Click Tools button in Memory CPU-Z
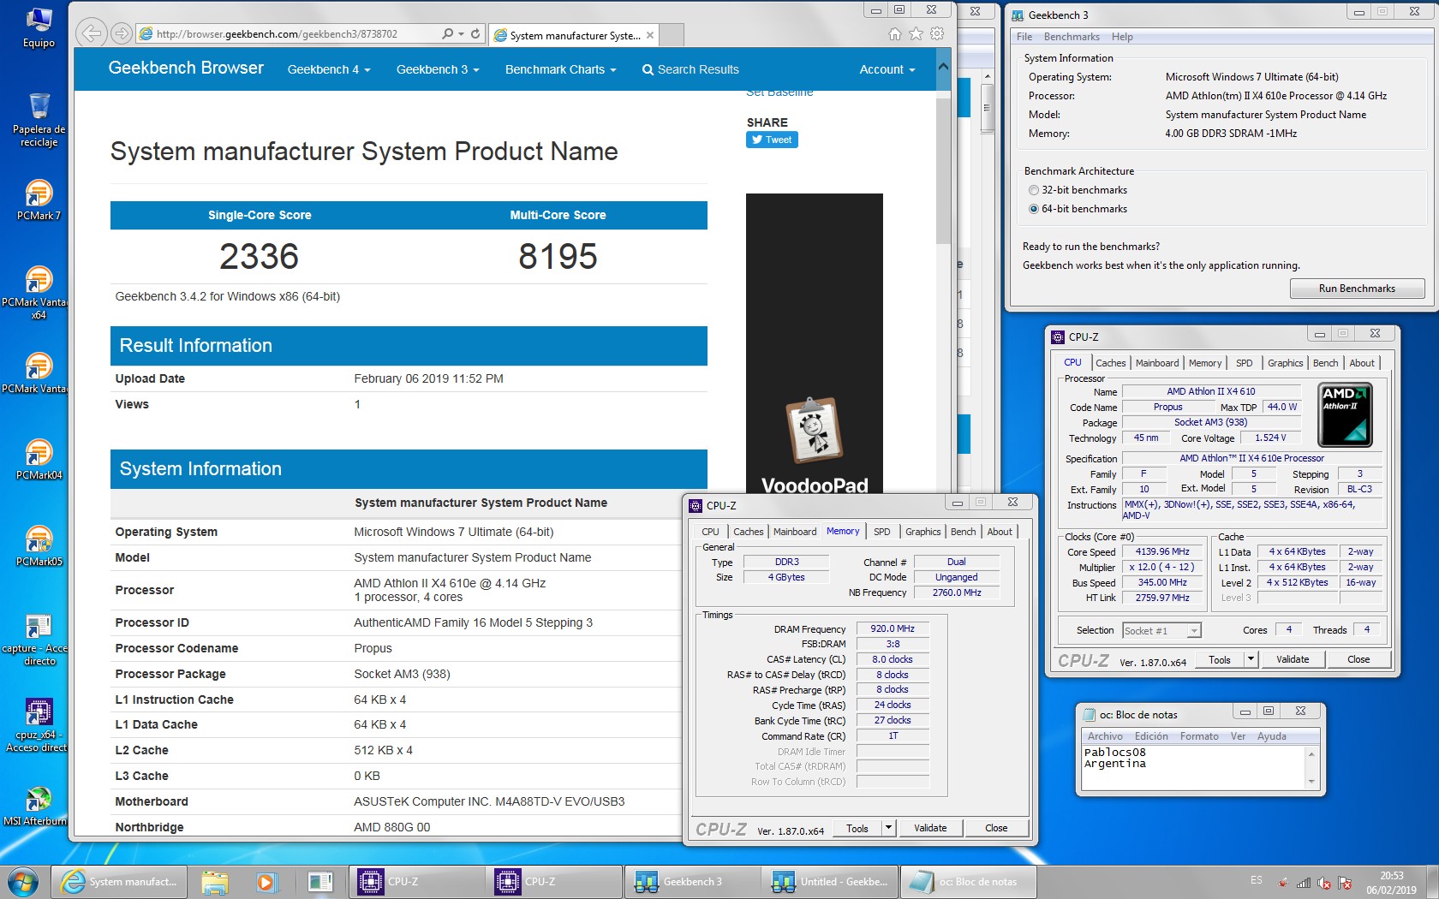The width and height of the screenshot is (1439, 899). pyautogui.click(x=857, y=828)
